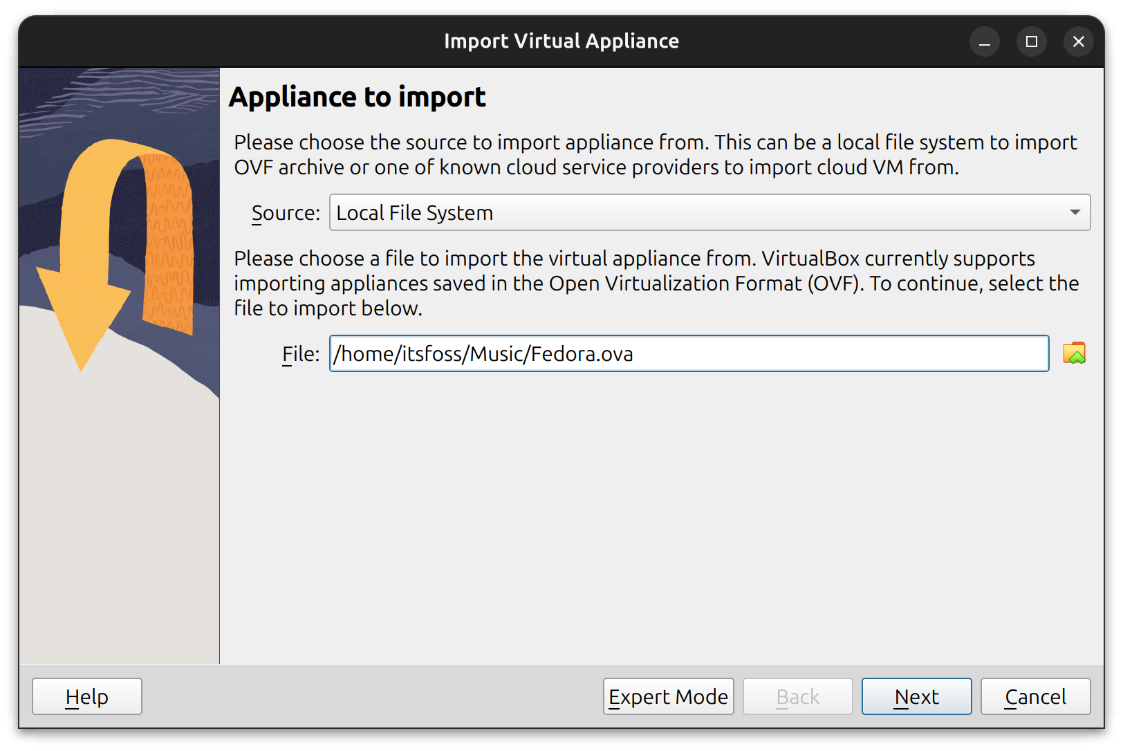Switch to Expert Mode
This screenshot has width=1123, height=751.
click(668, 696)
